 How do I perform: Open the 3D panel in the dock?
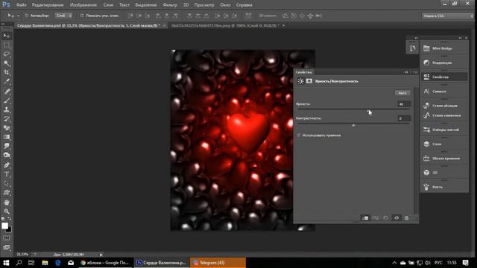444,173
